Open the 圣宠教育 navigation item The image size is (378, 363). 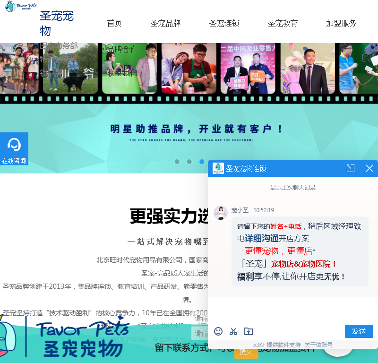coord(283,23)
